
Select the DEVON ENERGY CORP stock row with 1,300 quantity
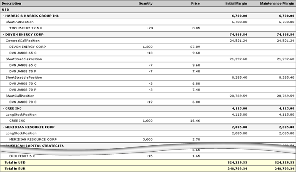point(148,47)
